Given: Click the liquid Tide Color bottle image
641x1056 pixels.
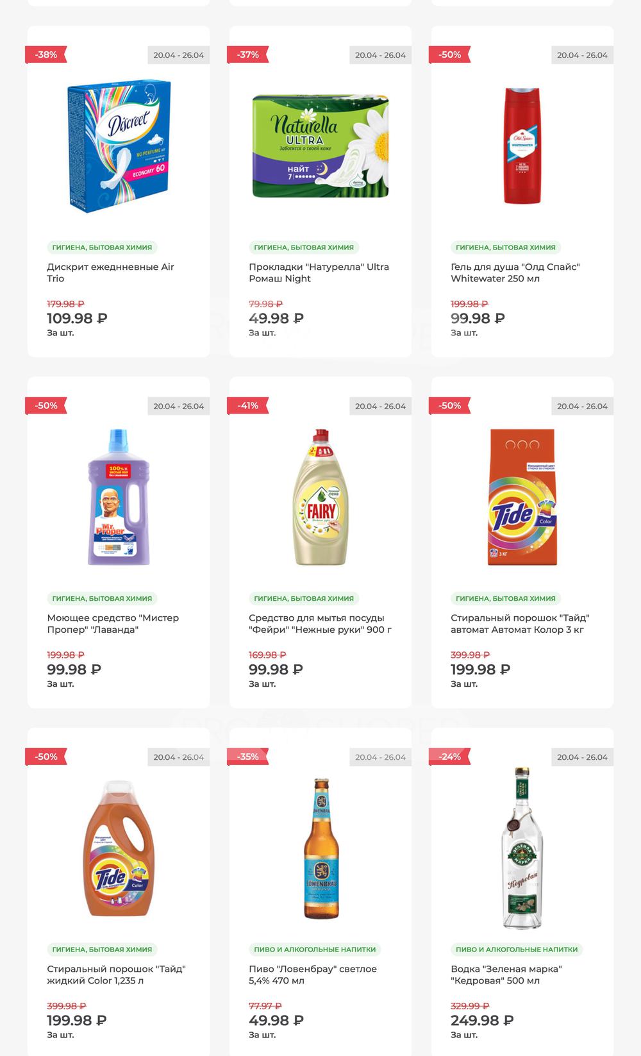Looking at the screenshot, I should [x=119, y=848].
